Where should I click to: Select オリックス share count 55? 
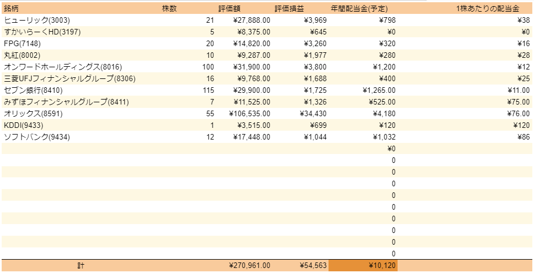click(210, 113)
